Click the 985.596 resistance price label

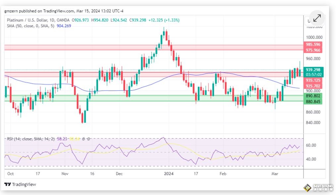pos(313,44)
